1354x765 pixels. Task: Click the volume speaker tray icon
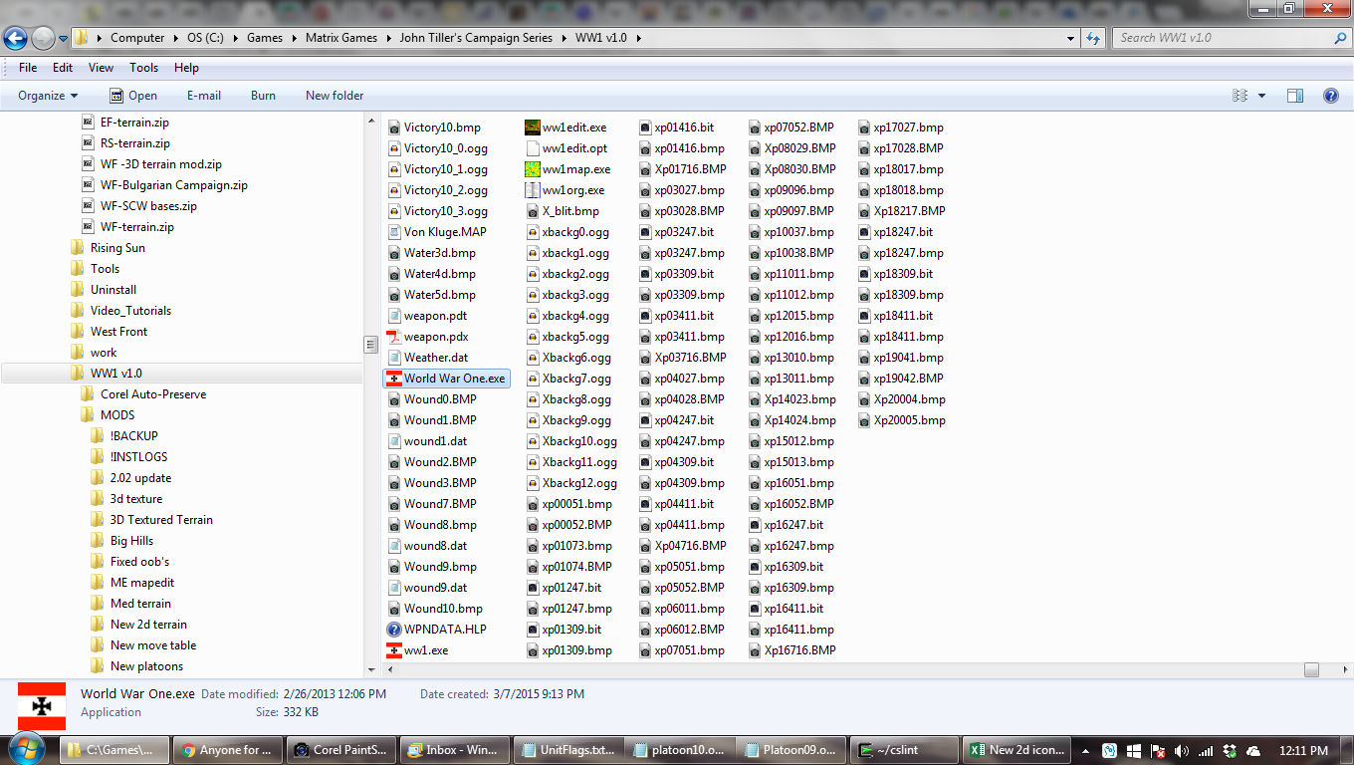click(x=1182, y=751)
